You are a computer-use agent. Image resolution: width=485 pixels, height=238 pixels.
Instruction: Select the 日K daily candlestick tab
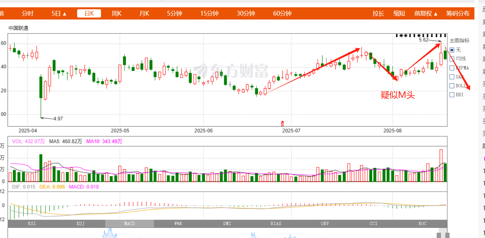point(89,14)
